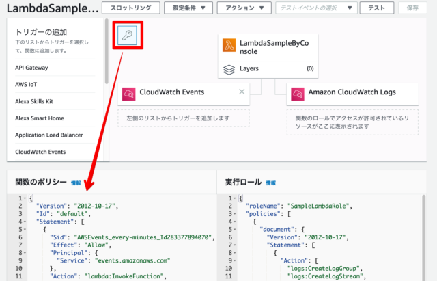
Task: Click the 左側のリストからトリガーを追加します placeholder box
Action: [x=184, y=118]
